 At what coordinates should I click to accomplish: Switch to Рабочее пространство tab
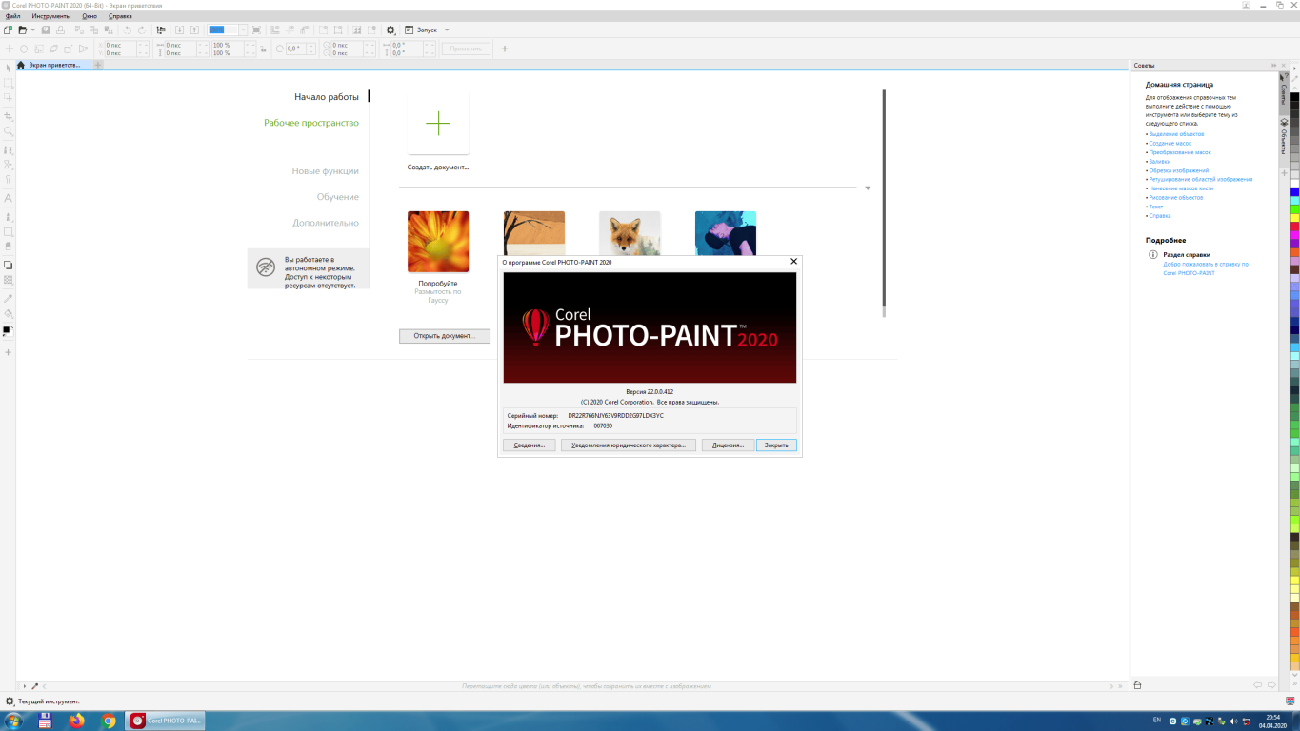[x=310, y=123]
